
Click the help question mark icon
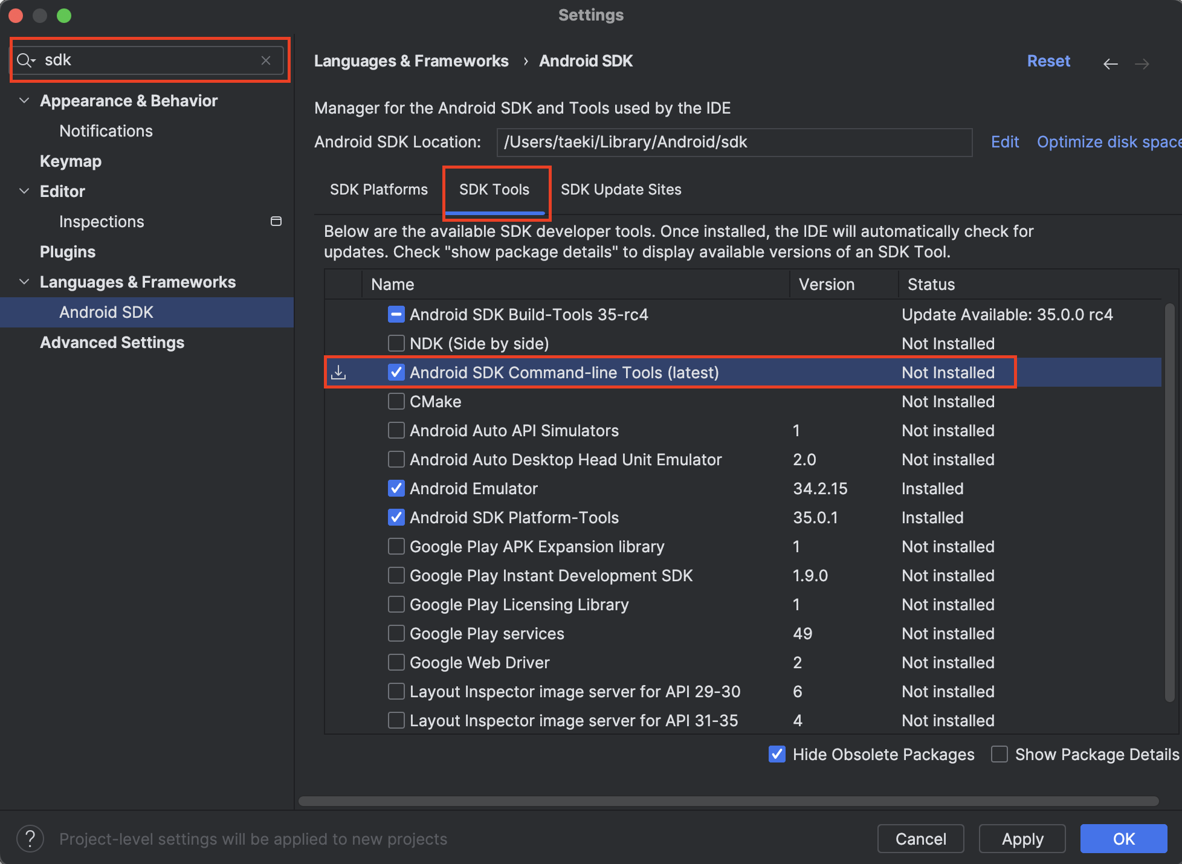point(30,839)
